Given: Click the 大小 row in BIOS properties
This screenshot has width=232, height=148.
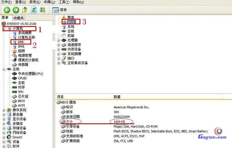Looking at the screenshot, I should pyautogui.click(x=69, y=122).
